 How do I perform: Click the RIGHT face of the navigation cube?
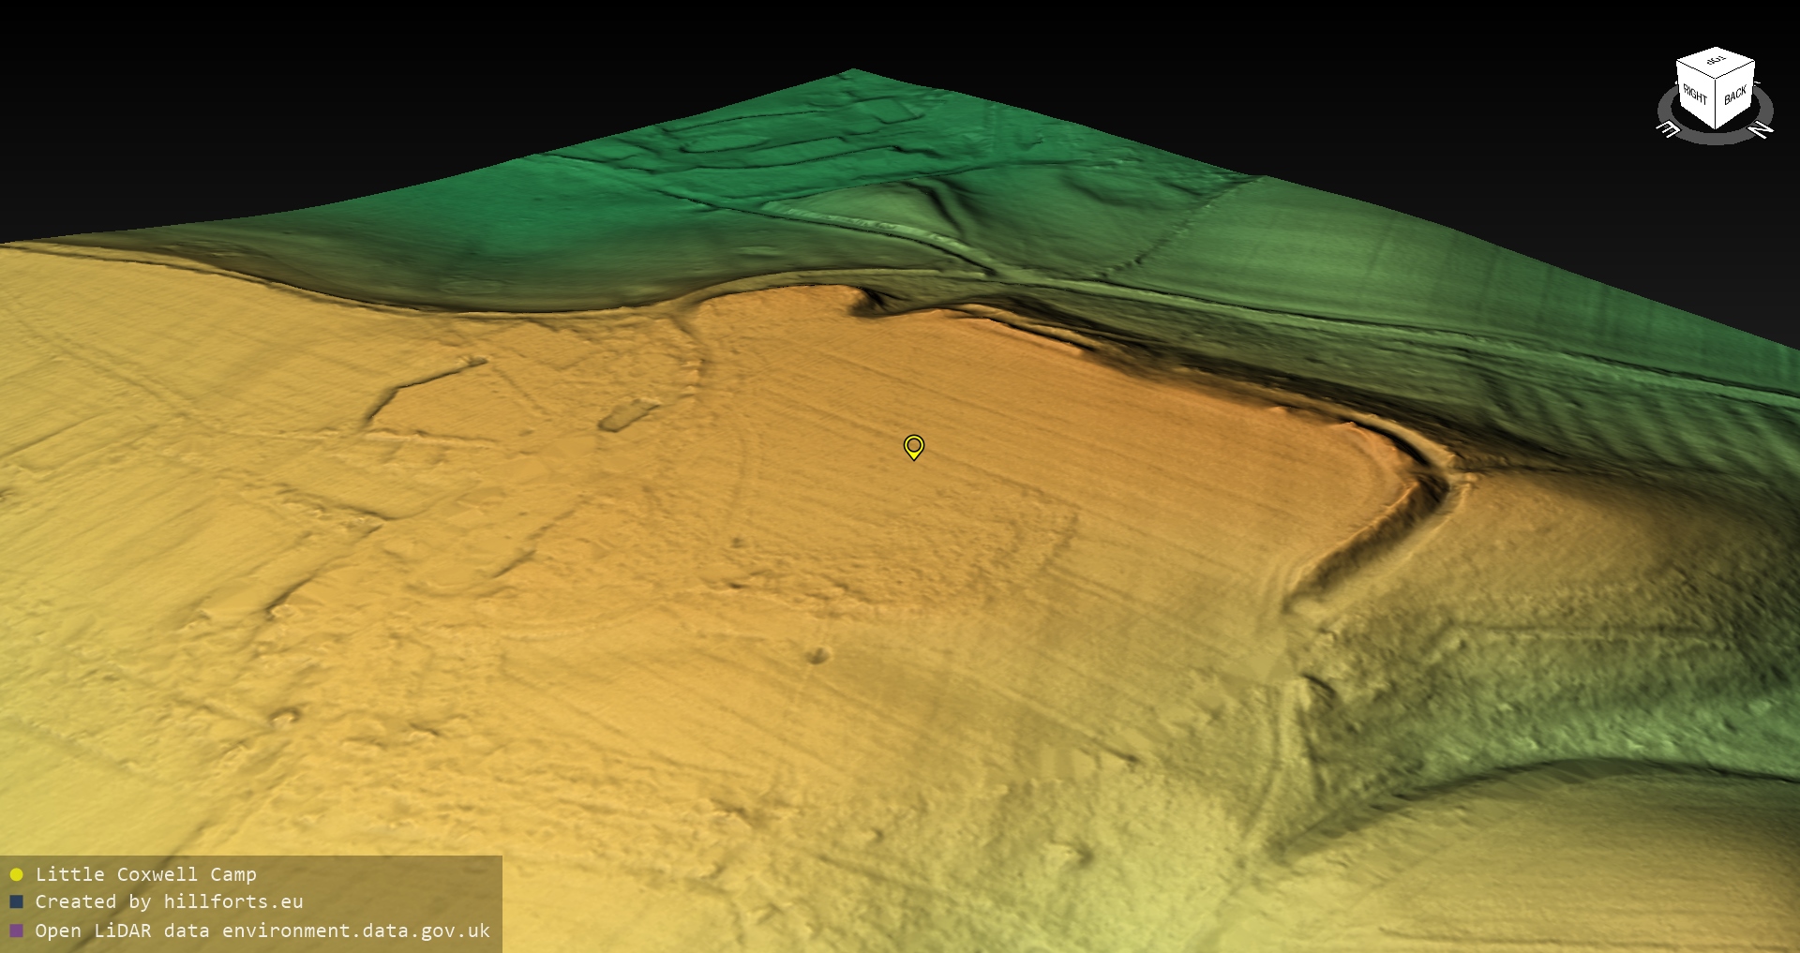click(x=1695, y=95)
